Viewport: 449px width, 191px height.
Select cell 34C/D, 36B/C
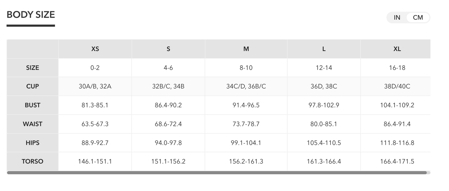246,86
